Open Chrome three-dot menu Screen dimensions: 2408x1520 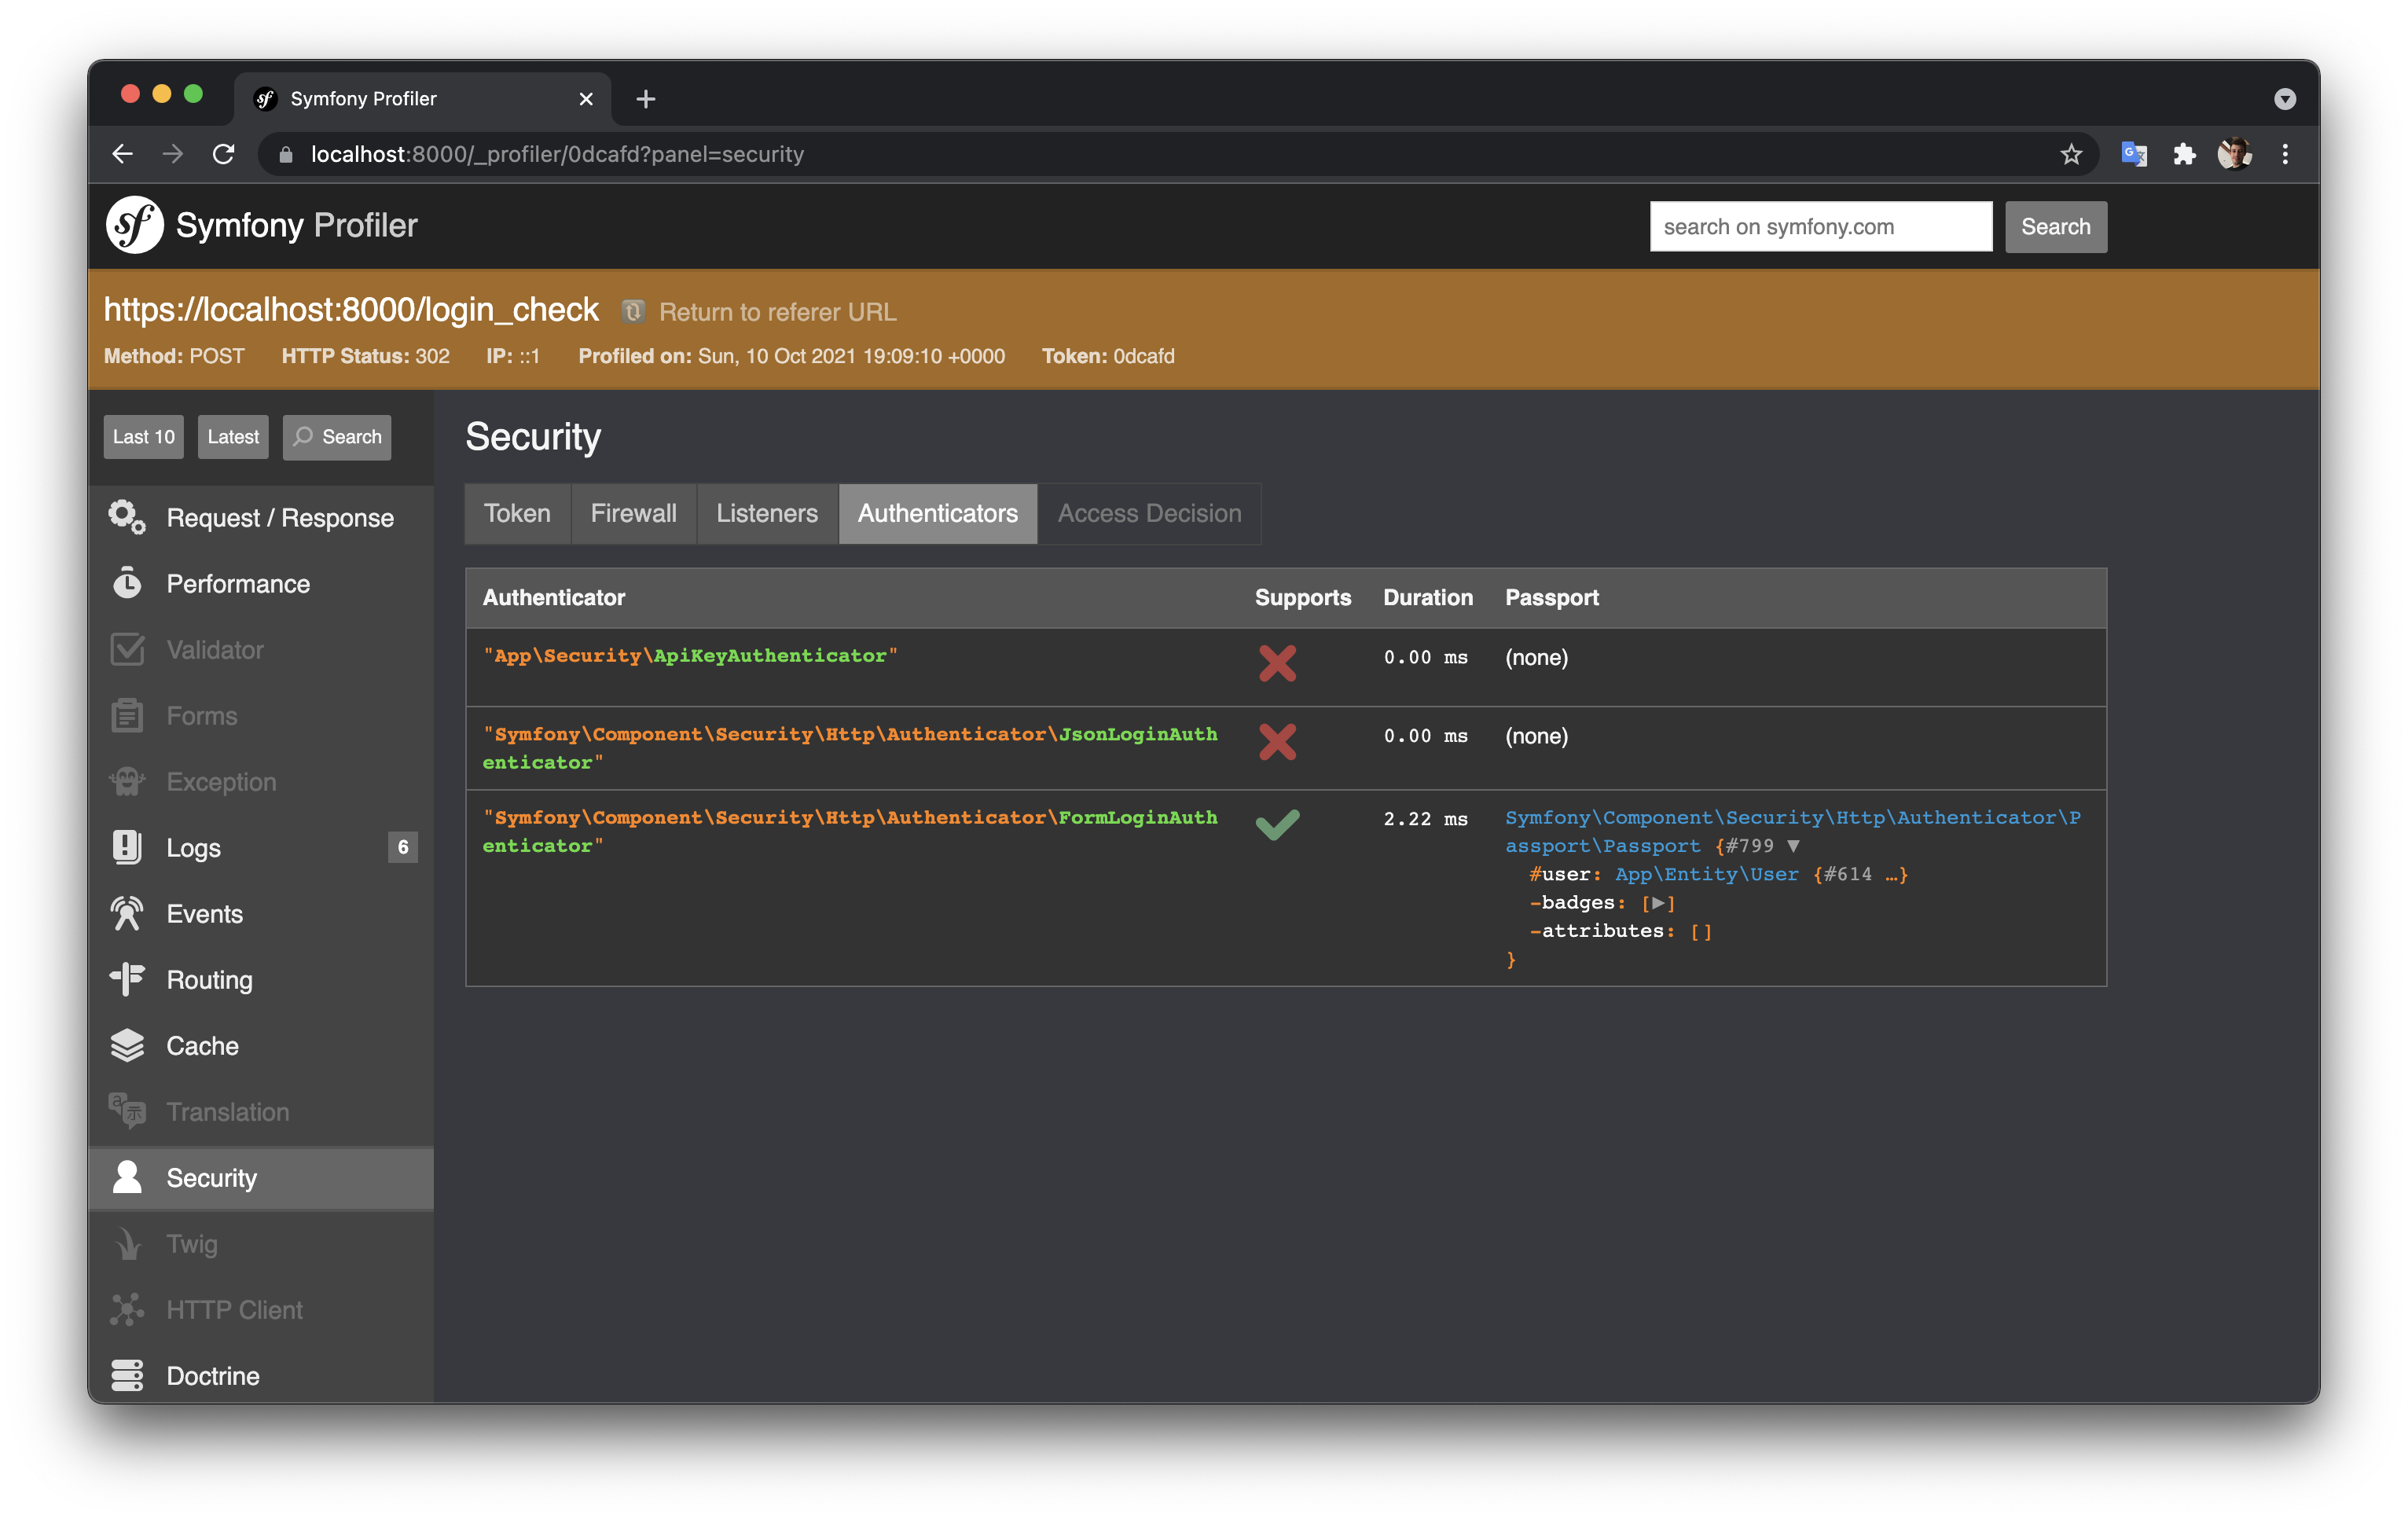(x=2285, y=154)
